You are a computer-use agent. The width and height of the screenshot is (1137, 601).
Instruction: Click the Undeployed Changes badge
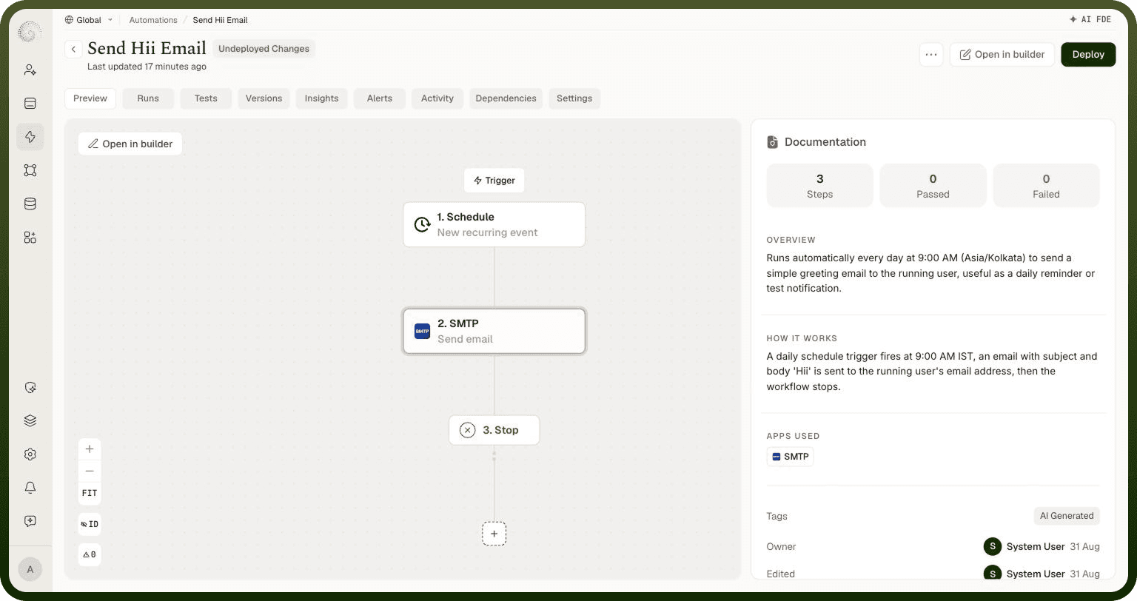coord(264,49)
